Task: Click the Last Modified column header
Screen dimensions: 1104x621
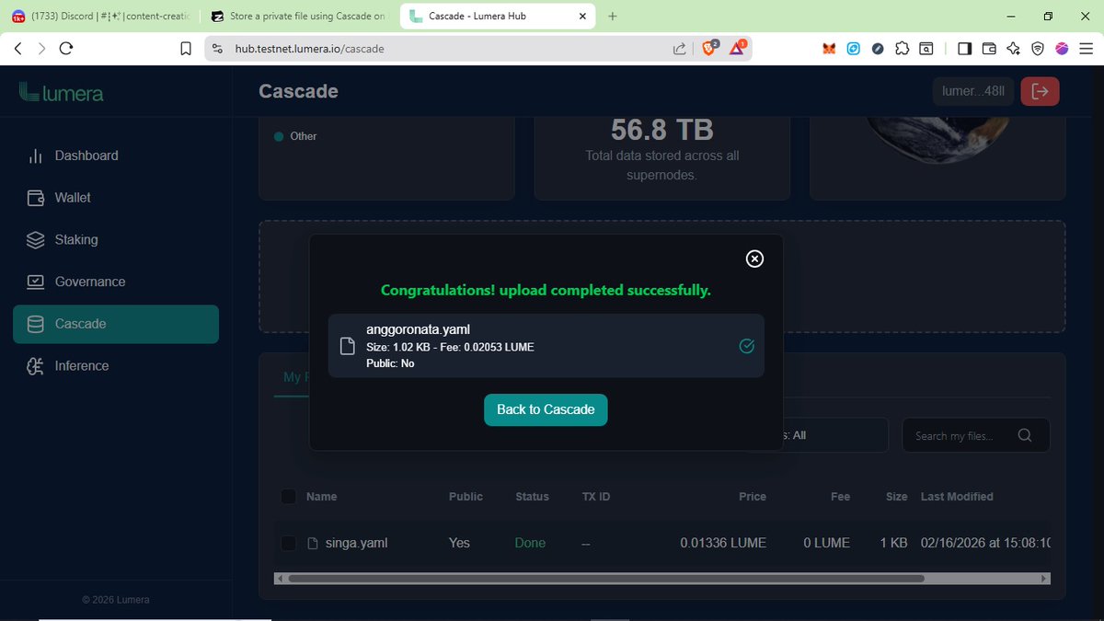Action: [x=957, y=497]
